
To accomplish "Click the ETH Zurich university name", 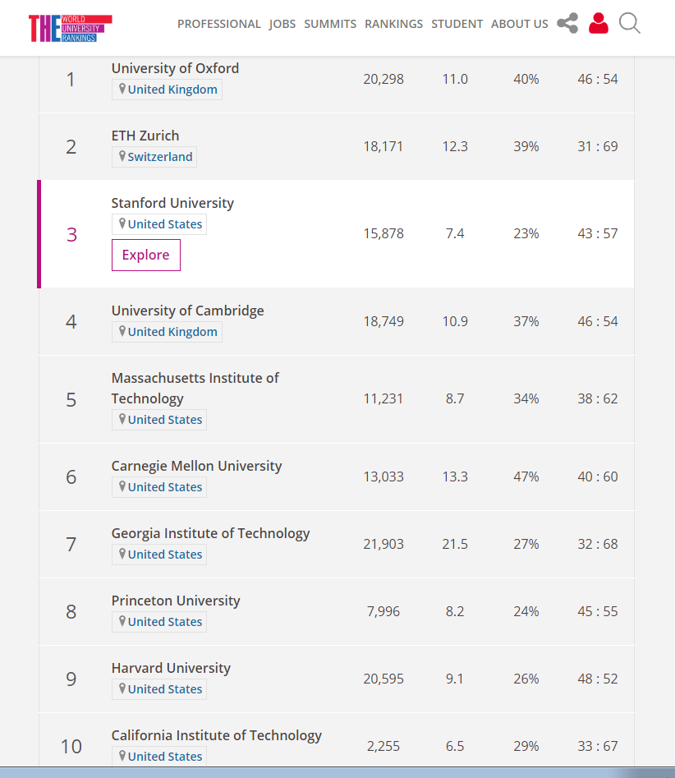I will [x=145, y=136].
